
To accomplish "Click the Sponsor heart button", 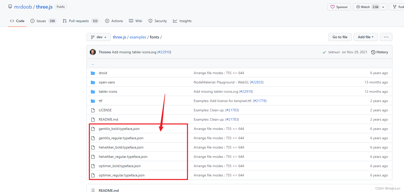I will tap(339, 7).
